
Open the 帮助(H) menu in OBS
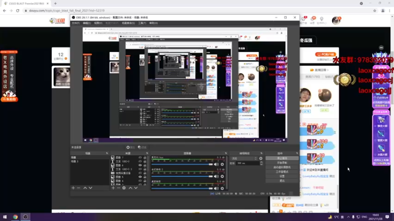coord(153,23)
